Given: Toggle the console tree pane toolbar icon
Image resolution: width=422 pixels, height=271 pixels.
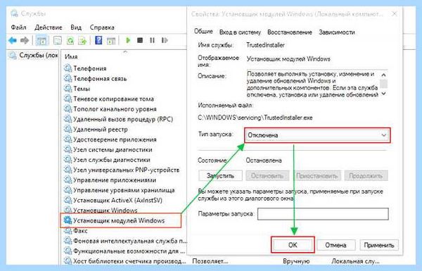Looking at the screenshot, I should (41, 41).
